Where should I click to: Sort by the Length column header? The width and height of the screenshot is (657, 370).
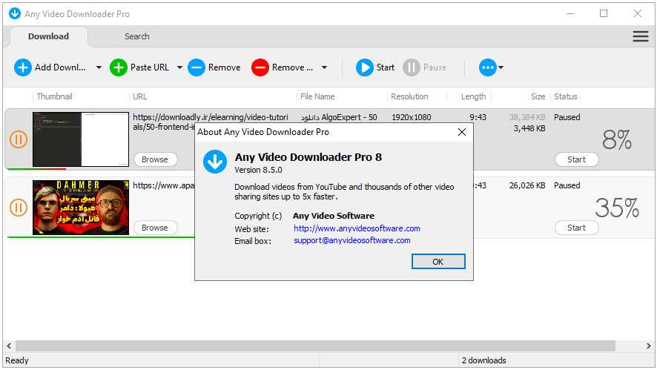point(474,96)
